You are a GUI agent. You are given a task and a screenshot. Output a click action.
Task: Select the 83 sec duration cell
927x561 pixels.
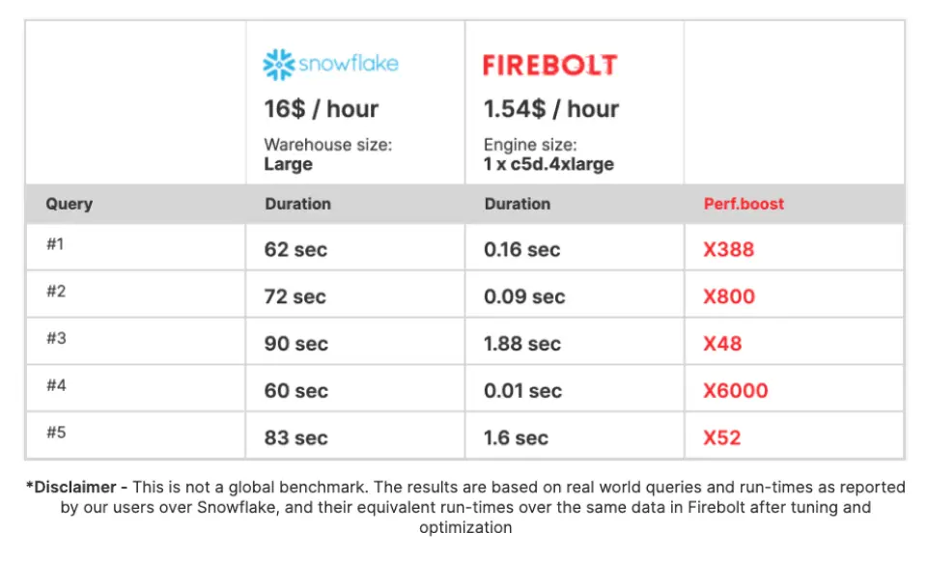coord(295,437)
